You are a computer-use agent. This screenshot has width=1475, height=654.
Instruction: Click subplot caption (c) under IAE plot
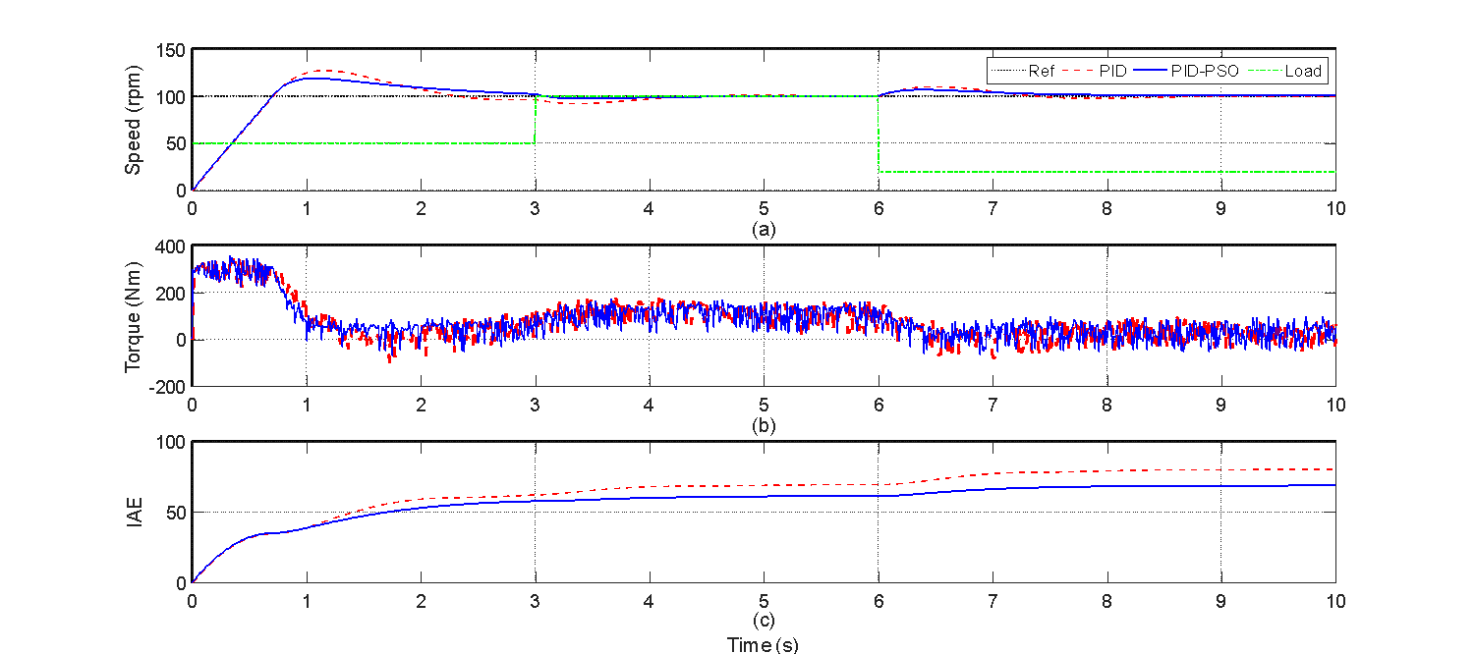click(x=763, y=621)
